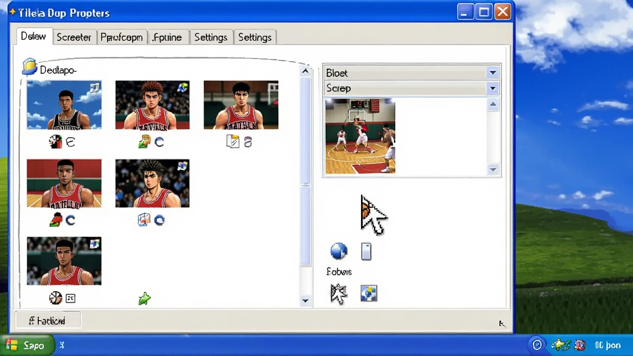Open the Screeter tab
Screen dimensions: 633x356
coord(74,37)
